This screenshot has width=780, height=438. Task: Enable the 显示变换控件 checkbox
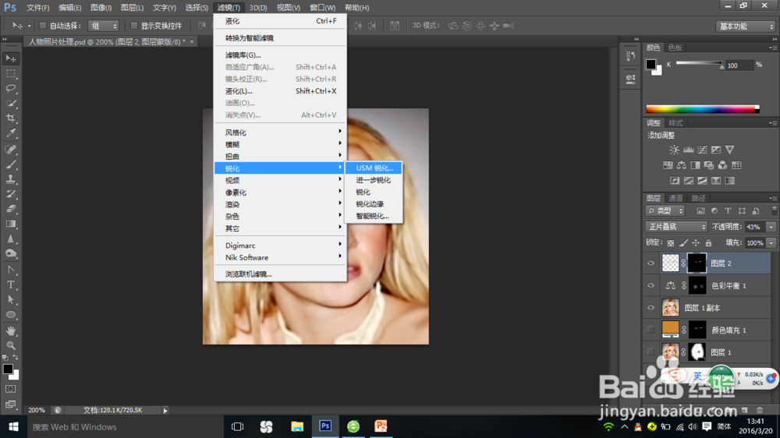click(x=134, y=26)
